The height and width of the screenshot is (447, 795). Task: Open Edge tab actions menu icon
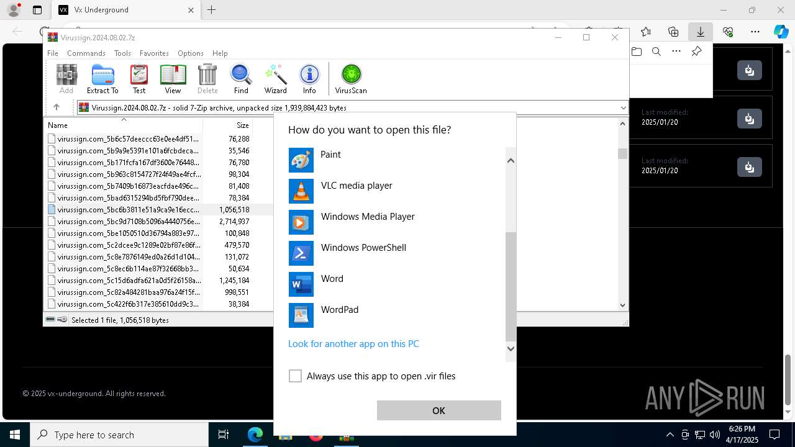(37, 10)
